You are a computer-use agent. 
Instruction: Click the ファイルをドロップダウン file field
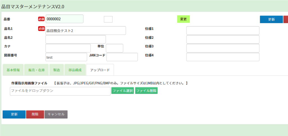click(x=60, y=91)
